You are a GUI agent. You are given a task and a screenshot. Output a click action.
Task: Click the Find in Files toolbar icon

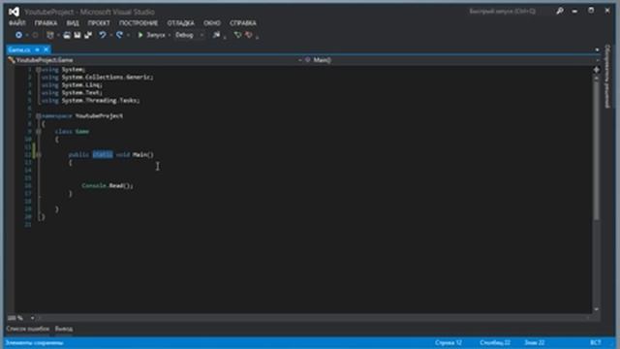pyautogui.click(x=216, y=35)
